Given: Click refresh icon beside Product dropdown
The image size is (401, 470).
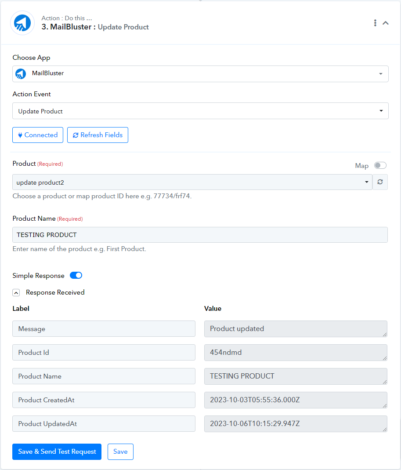Looking at the screenshot, I should coord(380,182).
